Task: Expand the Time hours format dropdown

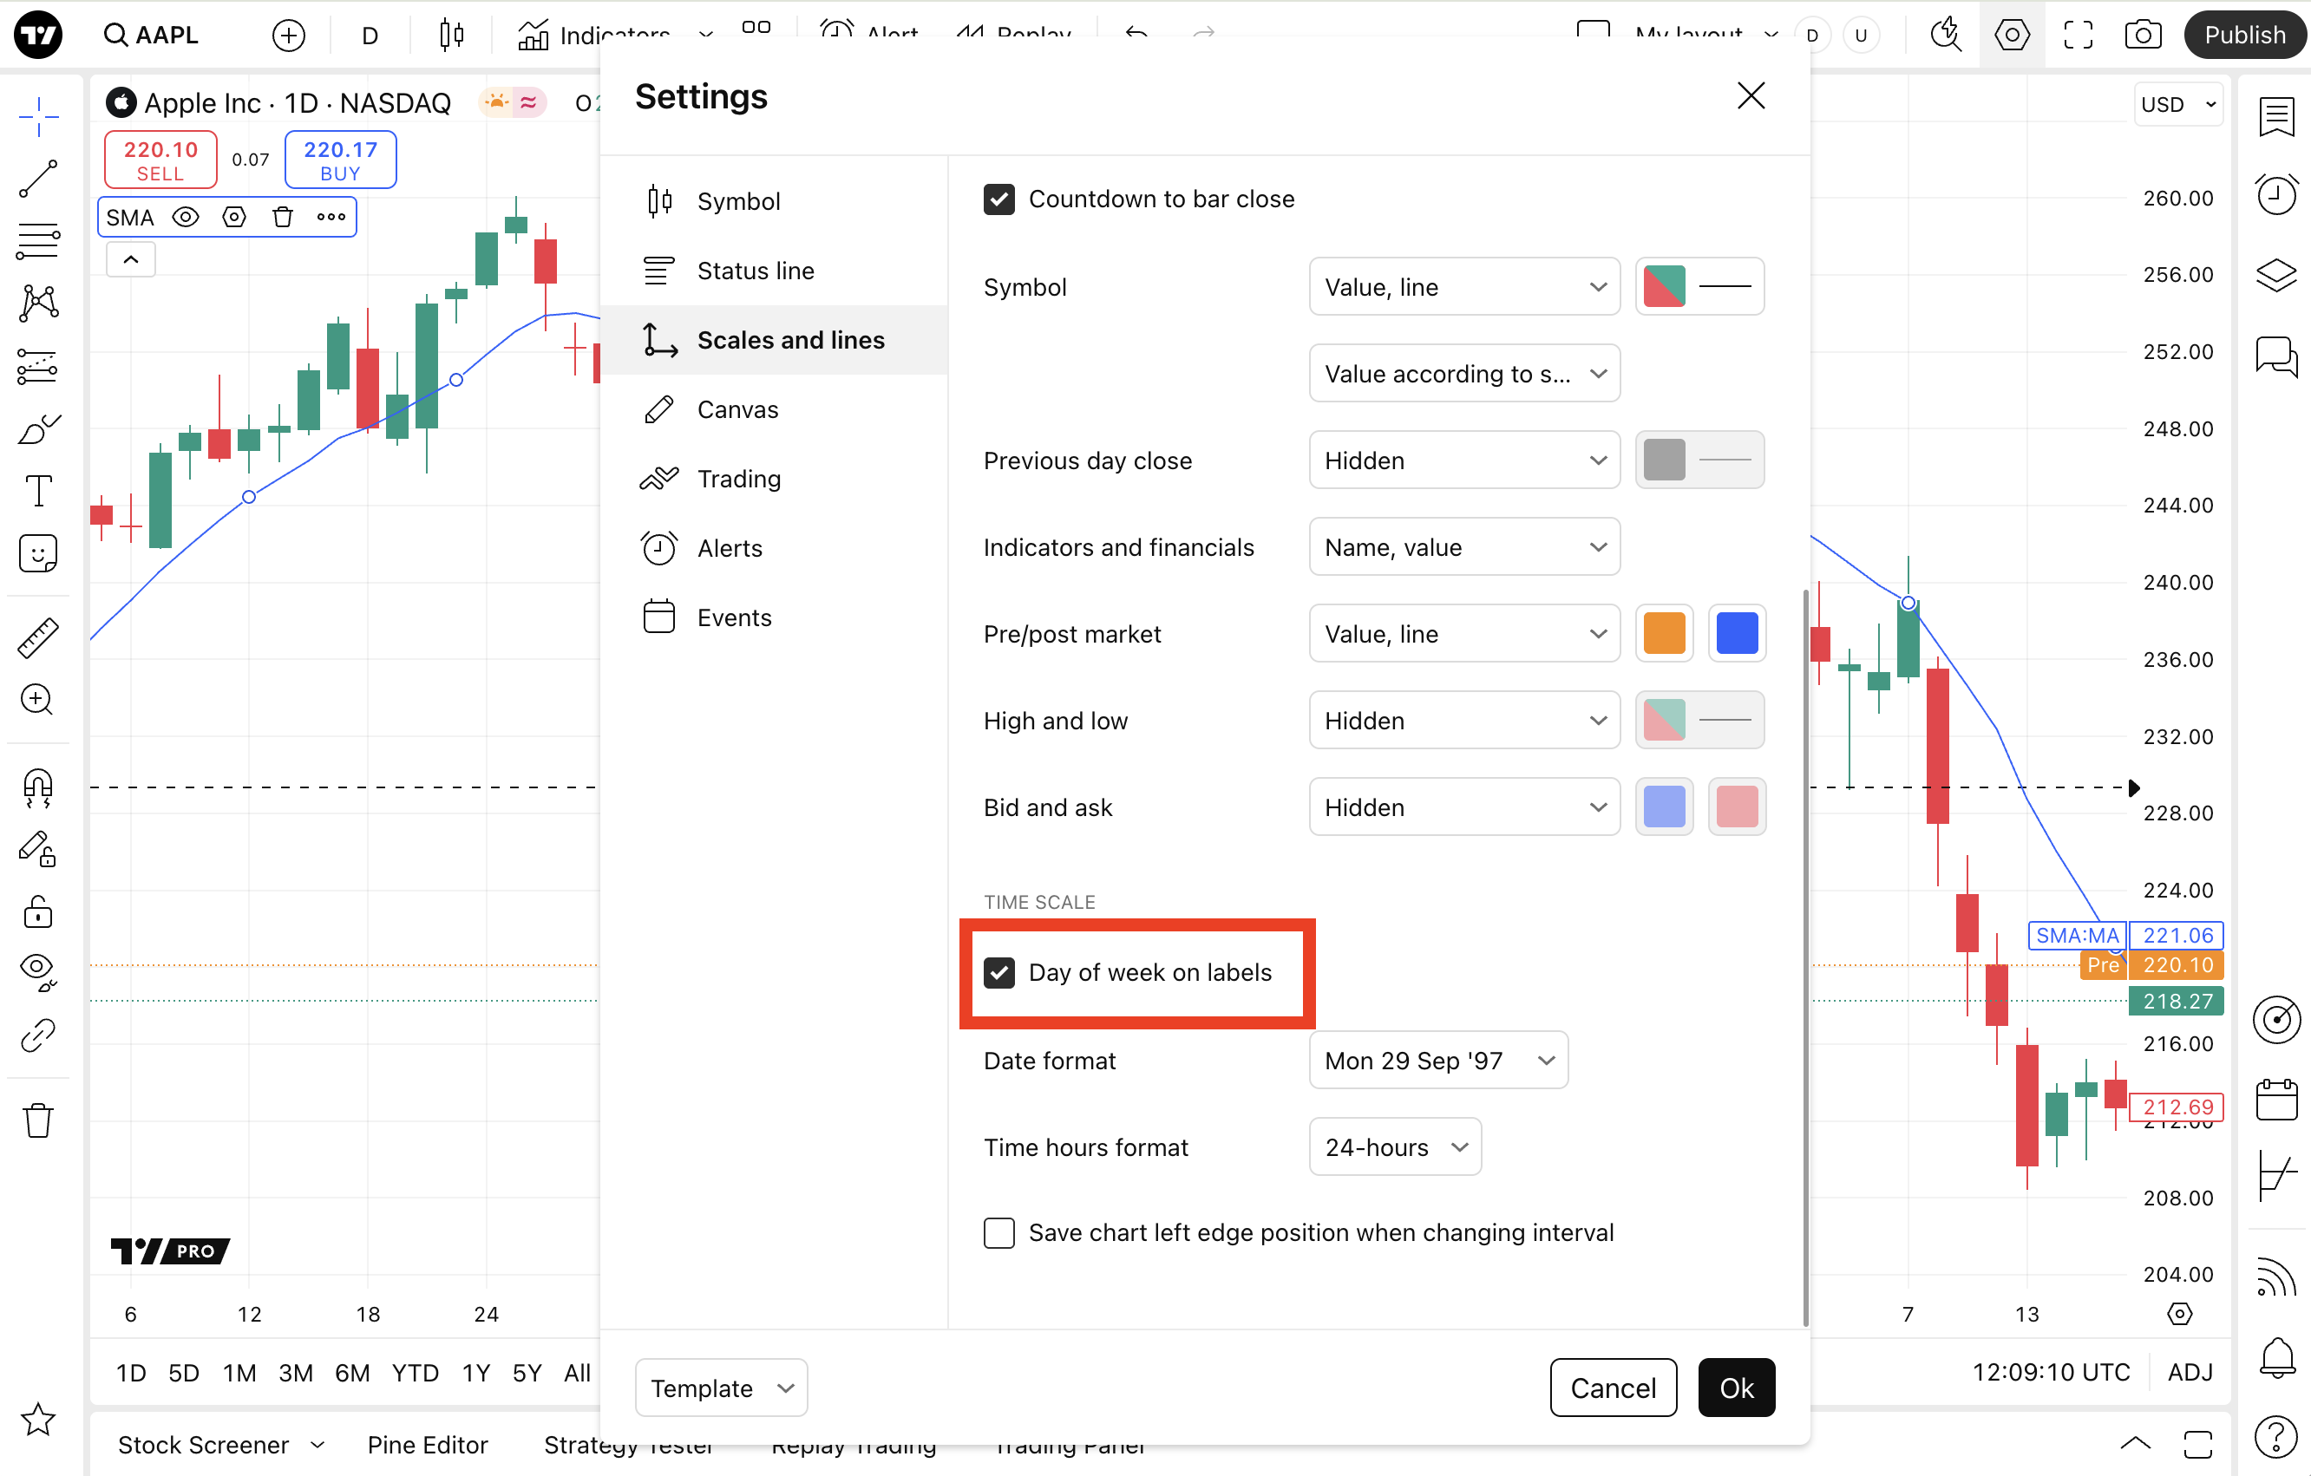Action: click(x=1394, y=1146)
